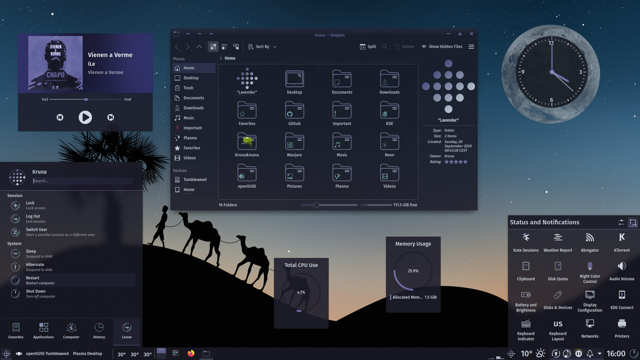640x360 pixels.
Task: Expand hidden tray icons arrow in panel
Action: pos(600,354)
